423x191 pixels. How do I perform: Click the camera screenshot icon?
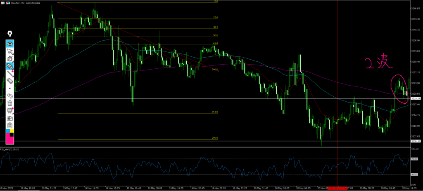(10, 118)
